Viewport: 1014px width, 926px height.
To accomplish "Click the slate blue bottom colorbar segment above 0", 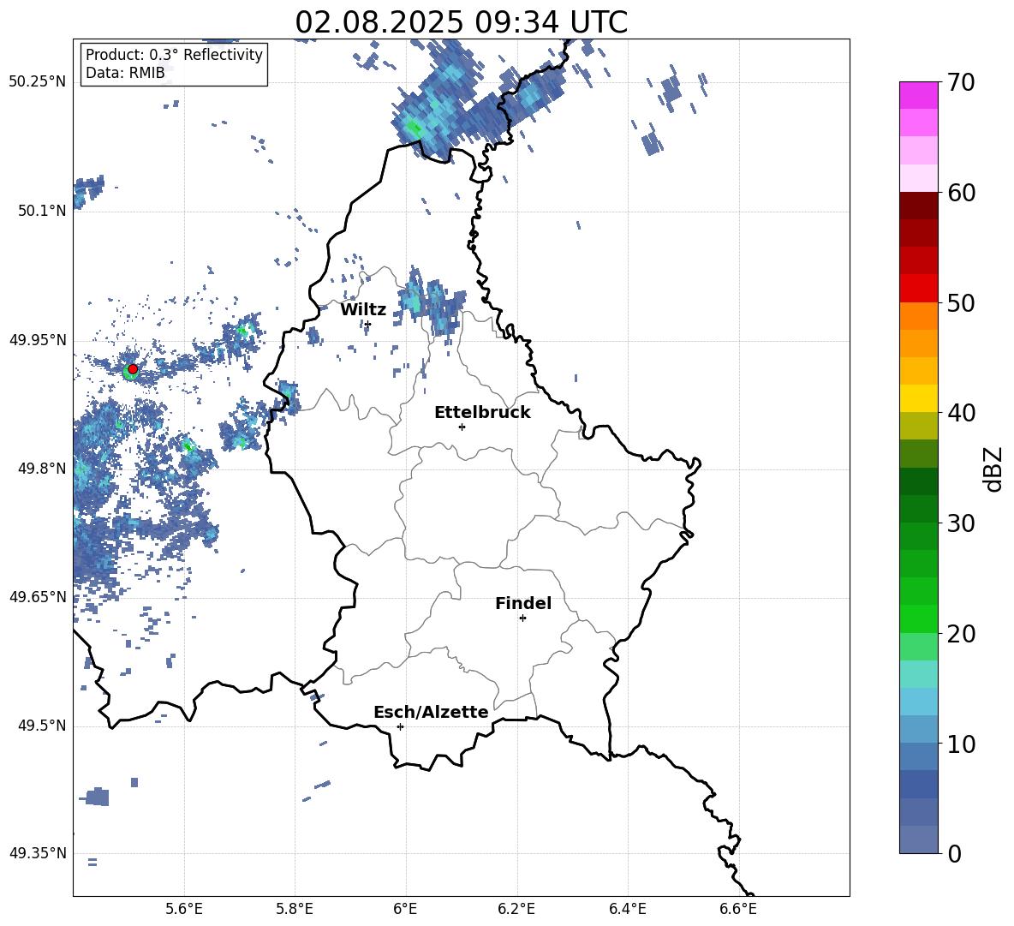I will 919,839.
